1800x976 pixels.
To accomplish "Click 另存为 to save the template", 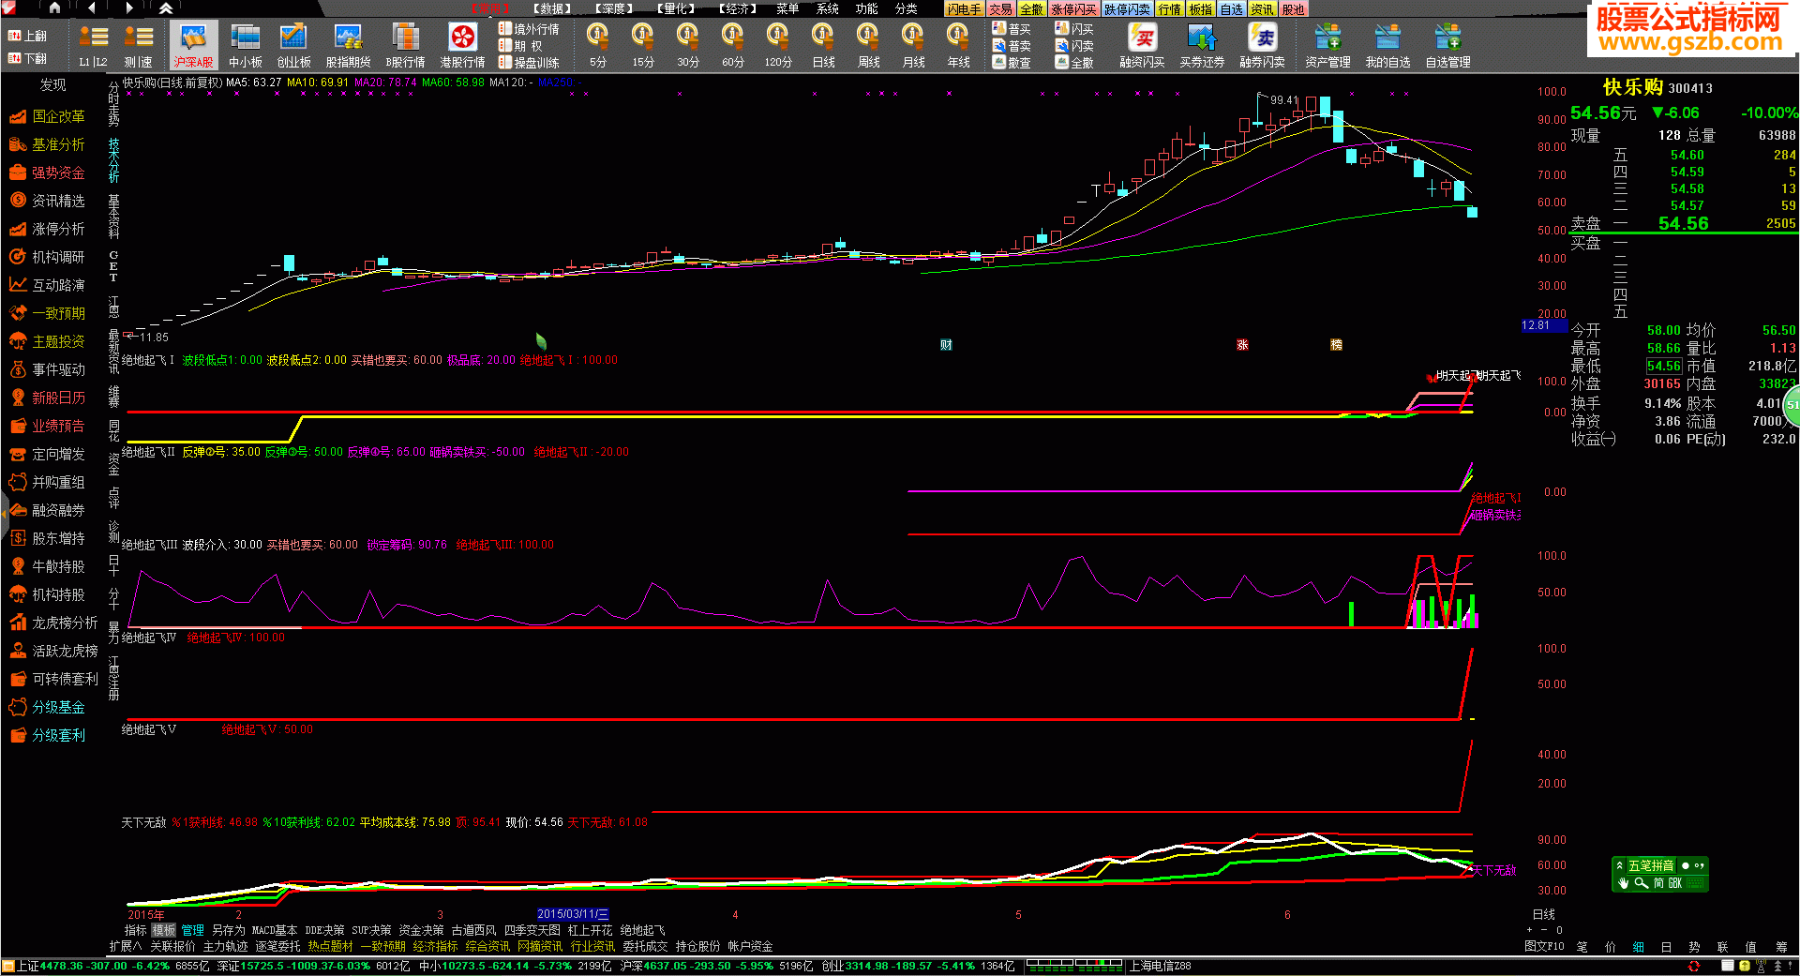I will [x=228, y=930].
